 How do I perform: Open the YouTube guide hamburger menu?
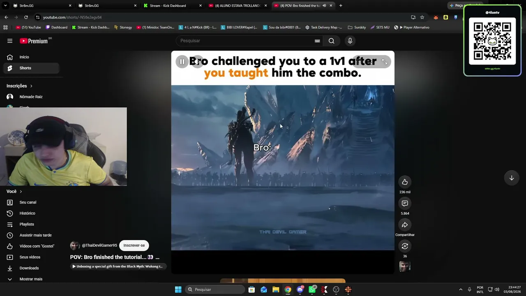click(x=10, y=41)
